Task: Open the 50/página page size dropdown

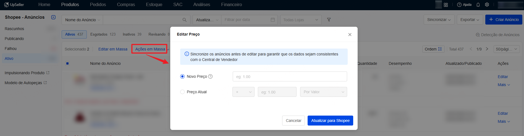Action: [x=506, y=49]
